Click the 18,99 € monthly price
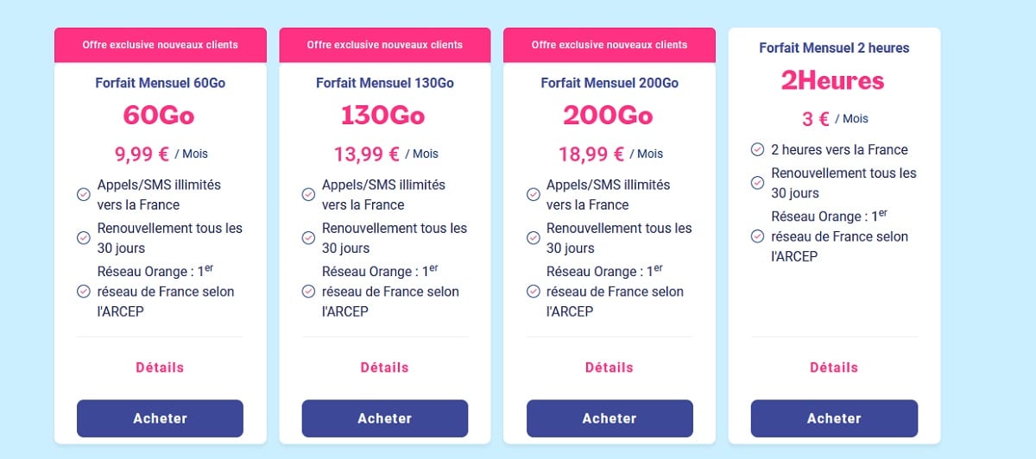 (591, 154)
